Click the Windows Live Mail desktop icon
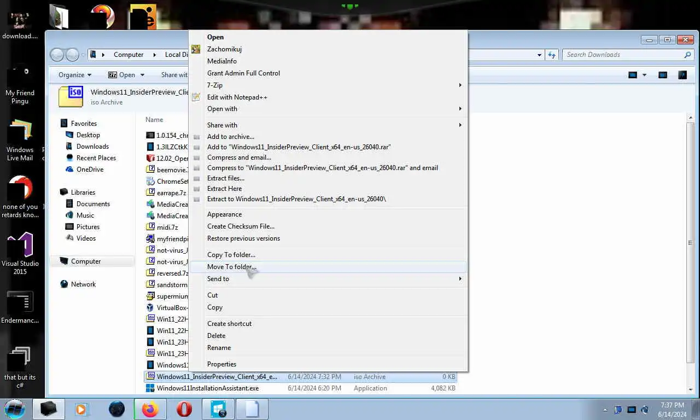The image size is (700, 420). 20,141
